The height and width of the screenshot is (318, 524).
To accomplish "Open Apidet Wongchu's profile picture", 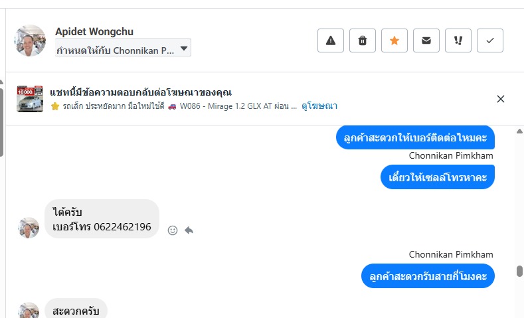I will tap(30, 40).
